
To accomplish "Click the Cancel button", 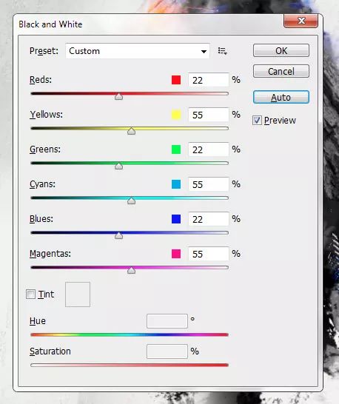I will click(x=281, y=71).
